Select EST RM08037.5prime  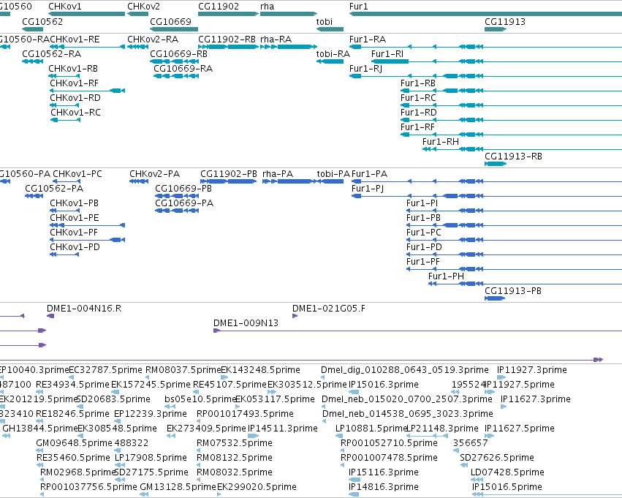pos(183,370)
